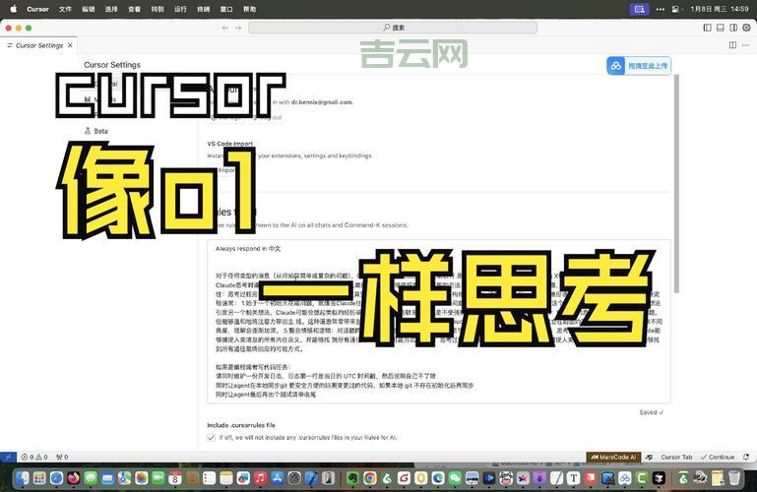This screenshot has width=757, height=492.
Task: Launch Safari from the Dock
Action: pos(56,478)
